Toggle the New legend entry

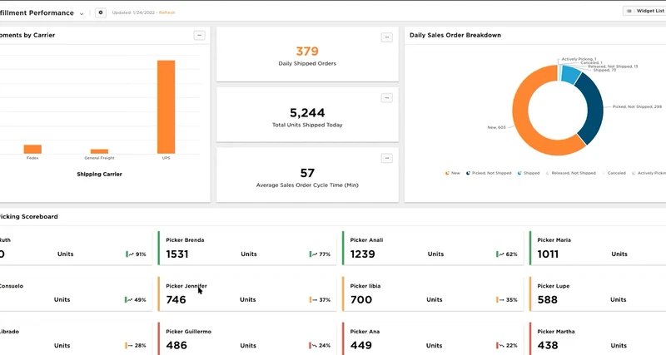(x=453, y=173)
